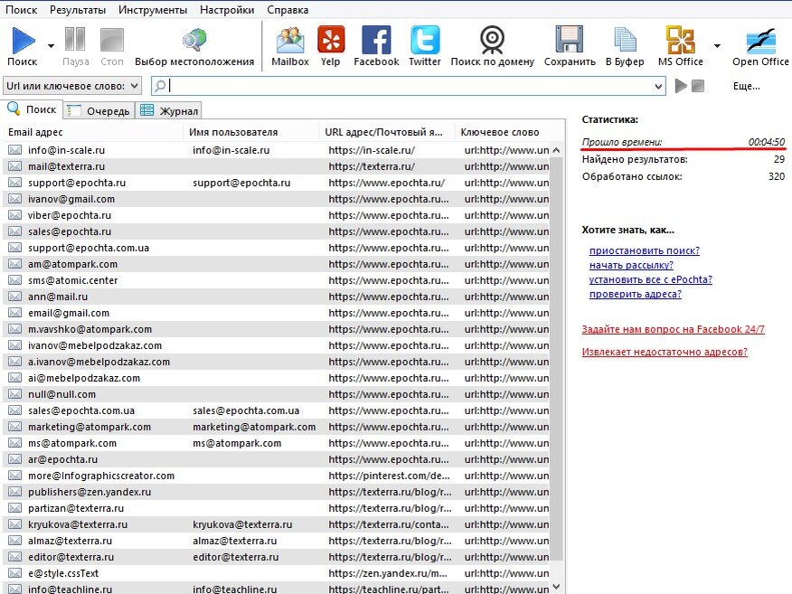
Task: Click the https://pinterest.com/de... URL cell
Action: pos(389,476)
